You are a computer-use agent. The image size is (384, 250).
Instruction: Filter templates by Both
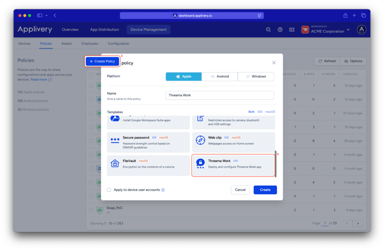point(252,112)
